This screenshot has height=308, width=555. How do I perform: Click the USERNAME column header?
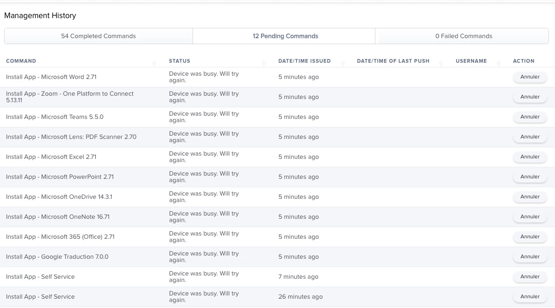tap(471, 61)
